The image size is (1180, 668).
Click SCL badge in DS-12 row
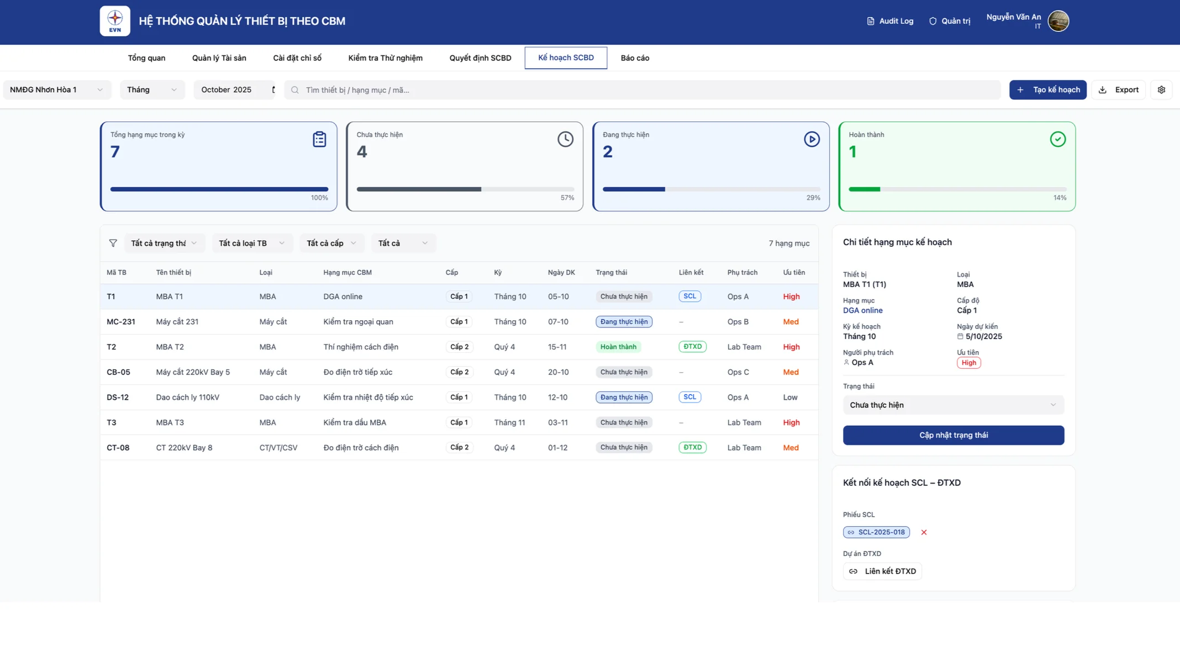[x=689, y=397]
